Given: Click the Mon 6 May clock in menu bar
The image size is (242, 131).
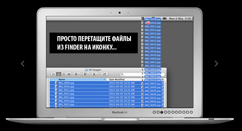Looking at the screenshot, I should click(x=181, y=18).
